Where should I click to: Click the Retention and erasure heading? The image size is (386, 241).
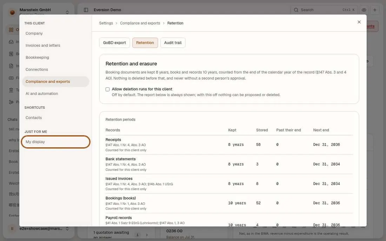[x=131, y=64]
